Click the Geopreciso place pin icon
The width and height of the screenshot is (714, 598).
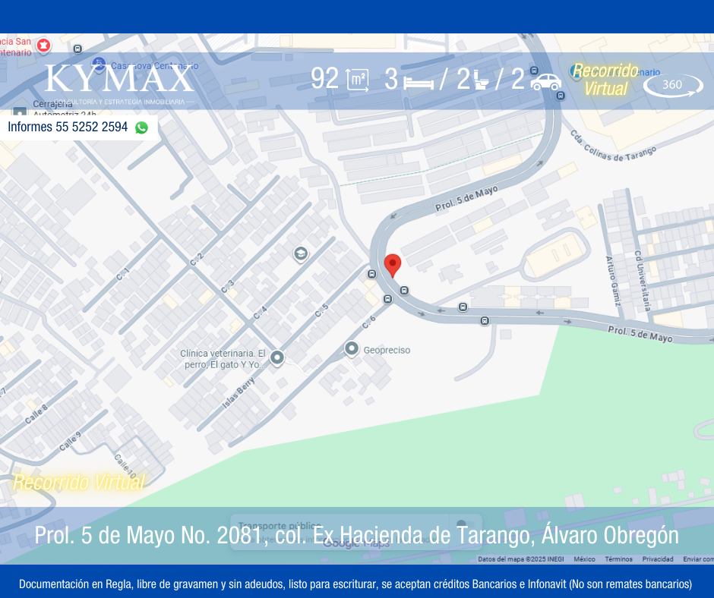[352, 349]
